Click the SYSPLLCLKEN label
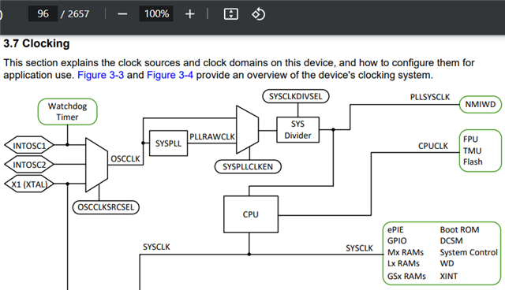Viewport: 505px width, 290px height. (248, 166)
